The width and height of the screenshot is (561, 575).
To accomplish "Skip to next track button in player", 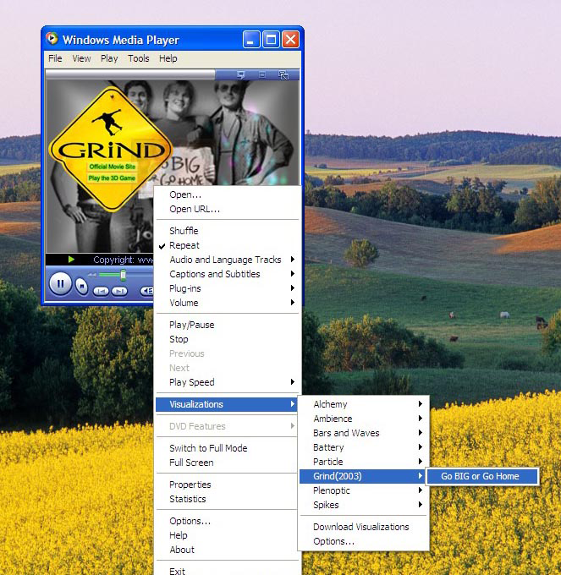I will [x=119, y=291].
